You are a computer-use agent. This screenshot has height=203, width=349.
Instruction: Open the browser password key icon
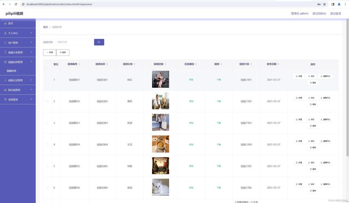[x=319, y=4]
